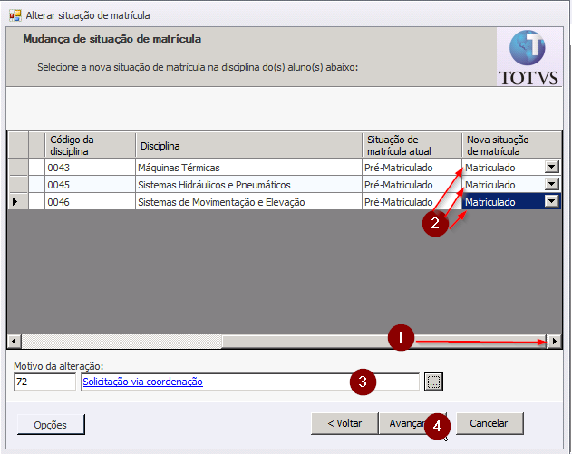Select the row header for discipline 0045
Viewport: 572px width, 454px height.
click(x=17, y=185)
